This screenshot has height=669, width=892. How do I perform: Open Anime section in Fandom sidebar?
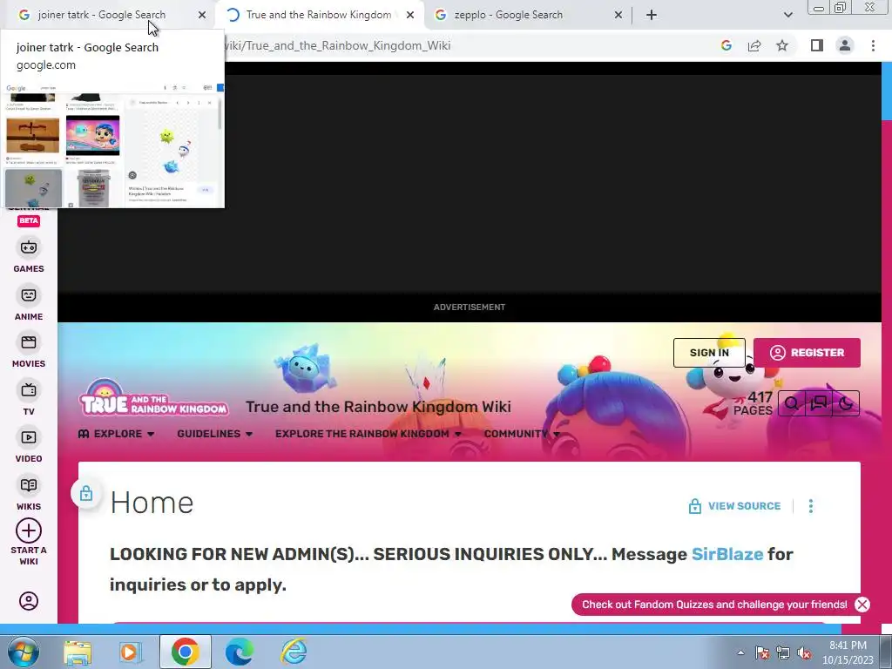pos(29,304)
